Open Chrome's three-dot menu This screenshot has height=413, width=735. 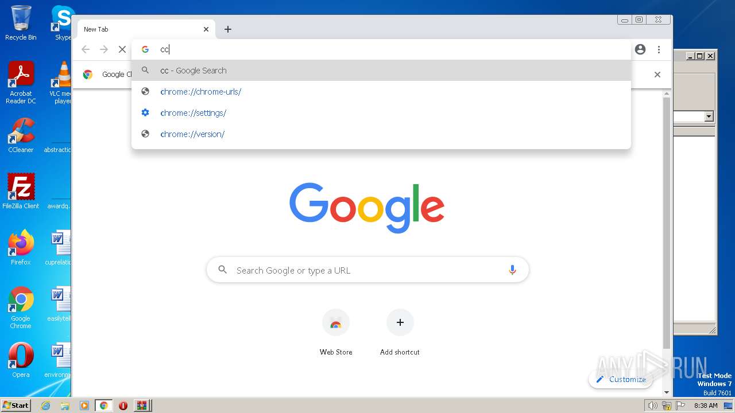click(x=659, y=49)
